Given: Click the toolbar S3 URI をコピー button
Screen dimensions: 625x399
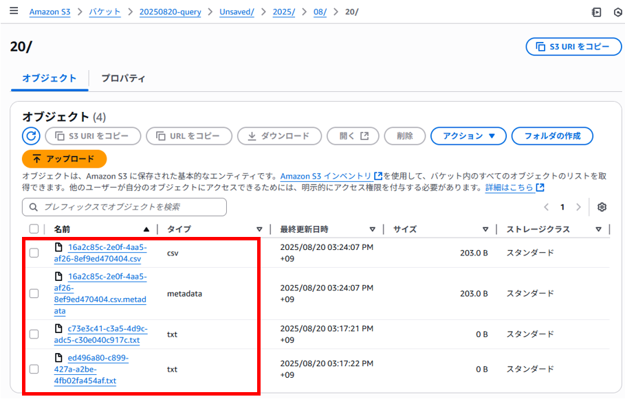Looking at the screenshot, I should [x=94, y=136].
